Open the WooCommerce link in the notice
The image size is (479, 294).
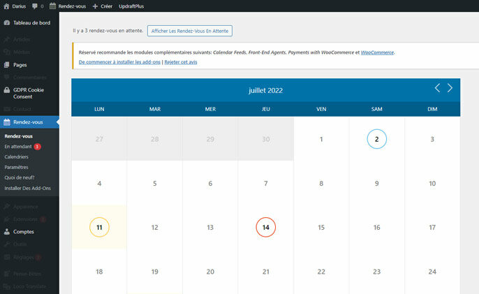click(377, 52)
